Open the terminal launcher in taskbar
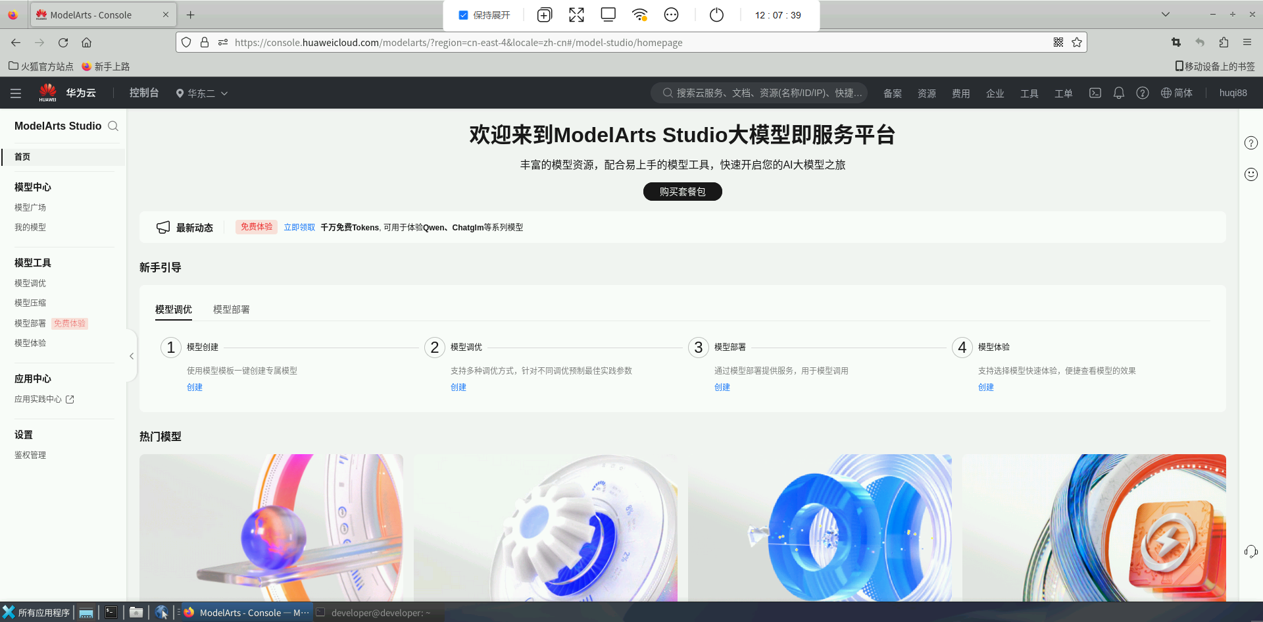Image resolution: width=1263 pixels, height=622 pixels. (x=111, y=613)
